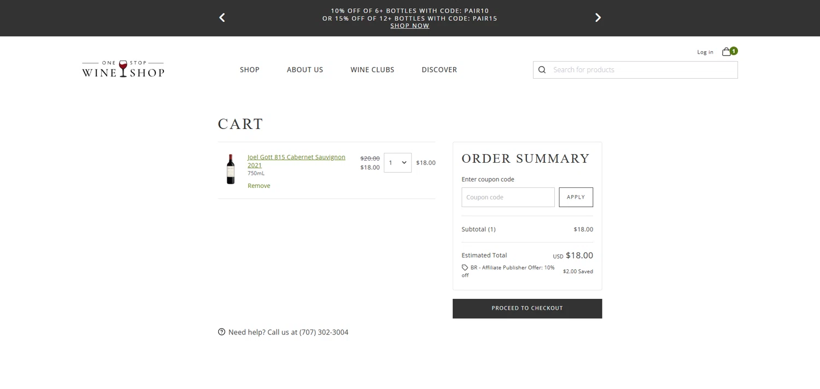Click Proceed to Checkout
Screen dimensions: 820x389
[527, 308]
